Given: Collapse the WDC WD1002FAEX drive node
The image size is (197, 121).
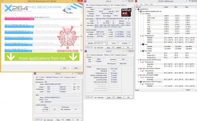Looking at the screenshot, I should pos(138,69).
